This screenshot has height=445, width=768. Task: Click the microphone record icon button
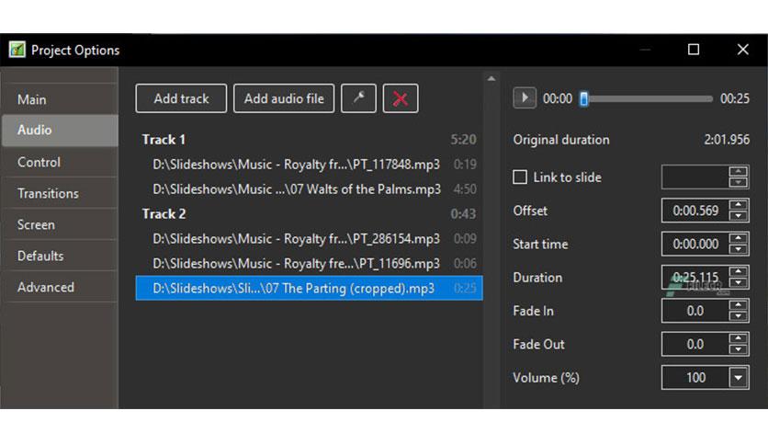point(358,98)
